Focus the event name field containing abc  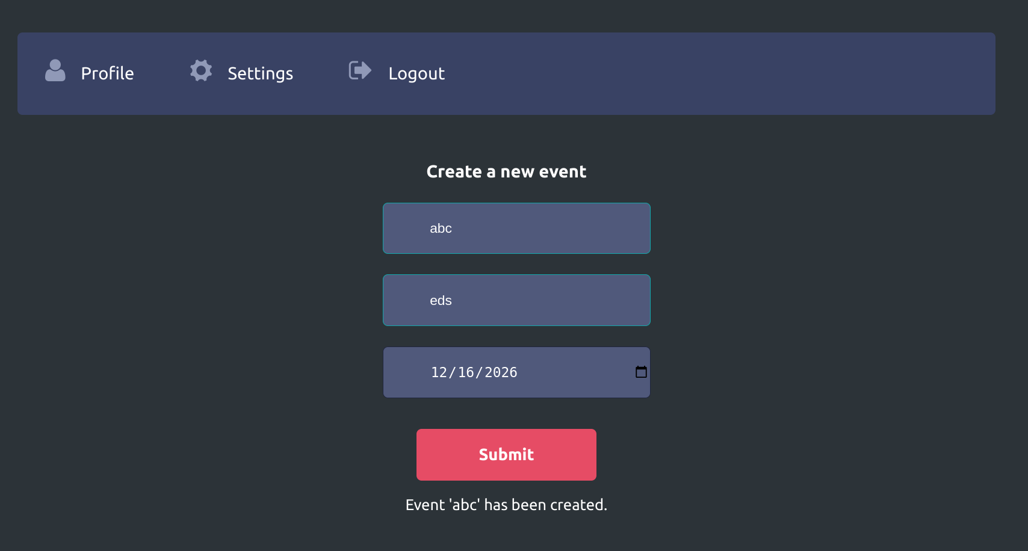516,229
